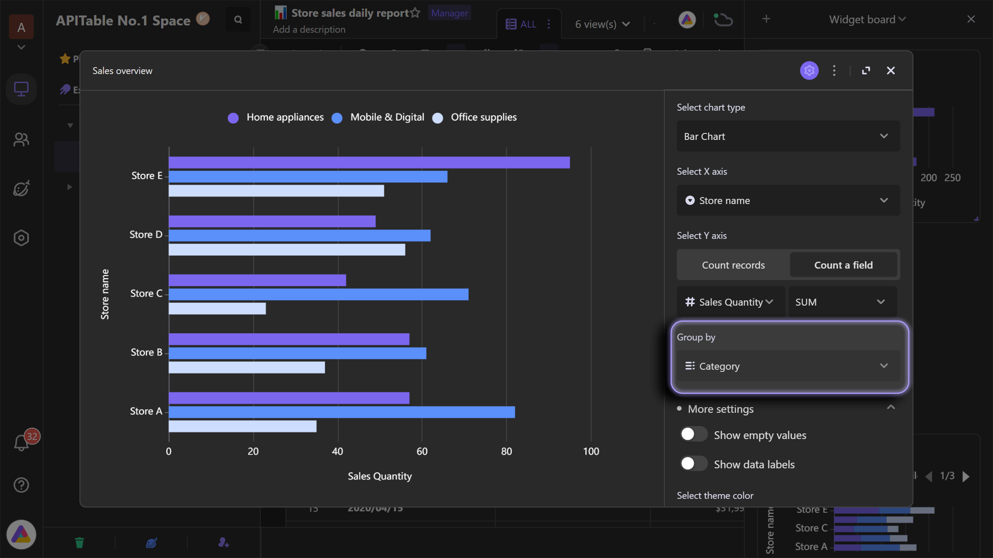This screenshot has height=558, width=993.
Task: Click the pinned star icon in file tree
Action: 65,58
